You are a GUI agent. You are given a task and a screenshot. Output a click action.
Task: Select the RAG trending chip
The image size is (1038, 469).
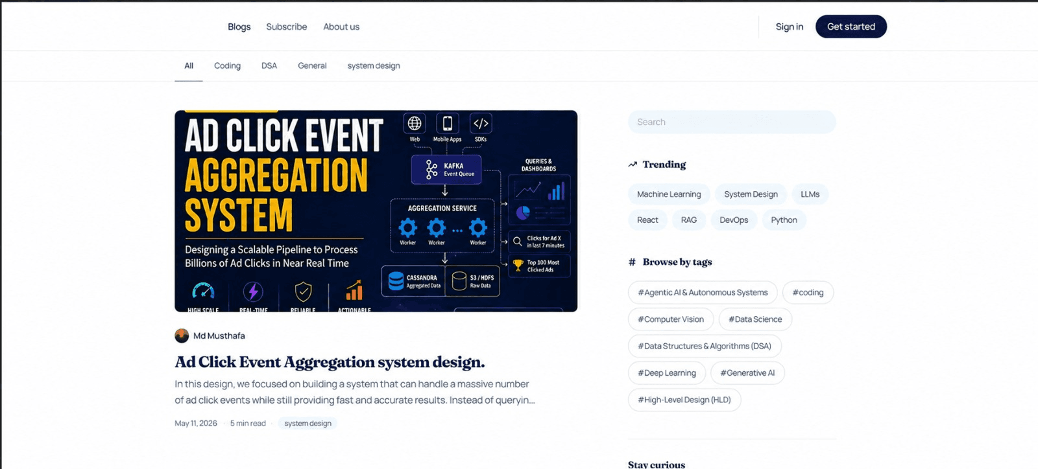689,220
